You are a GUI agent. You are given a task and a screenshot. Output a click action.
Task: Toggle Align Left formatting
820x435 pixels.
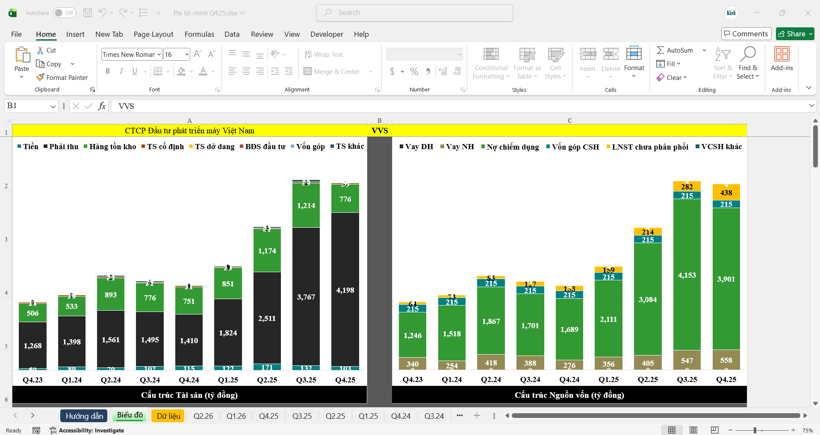coord(233,71)
